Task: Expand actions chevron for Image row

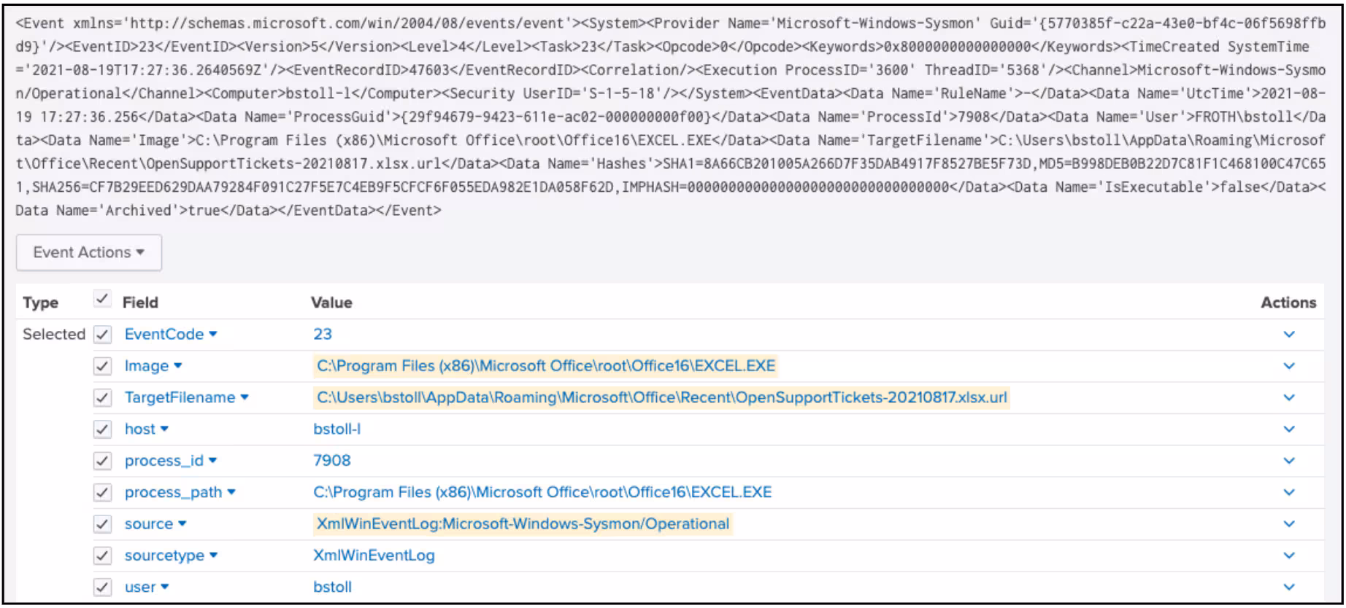Action: point(1288,366)
